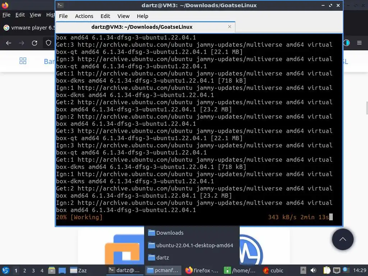This screenshot has width=368, height=276.
Task: Open Firefox View menu
Action: pyautogui.click(x=36, y=15)
